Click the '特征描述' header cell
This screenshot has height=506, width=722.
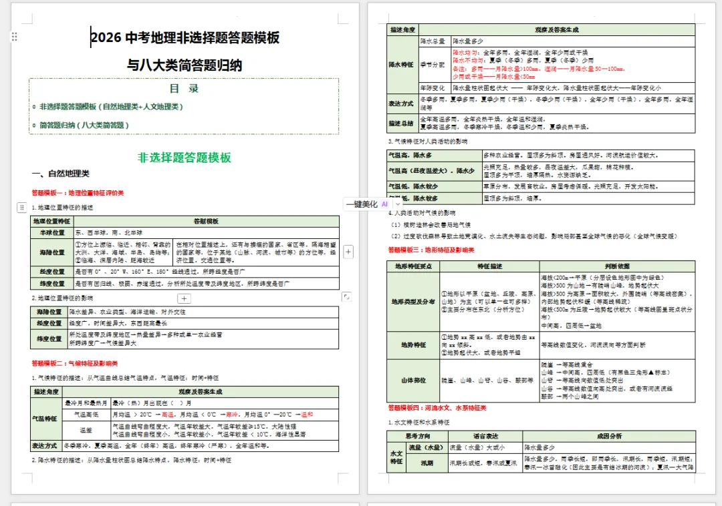(489, 266)
